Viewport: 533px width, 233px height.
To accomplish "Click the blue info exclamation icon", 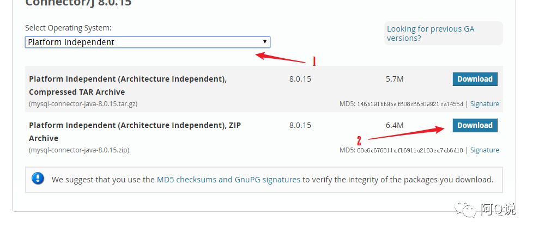I will 38,179.
